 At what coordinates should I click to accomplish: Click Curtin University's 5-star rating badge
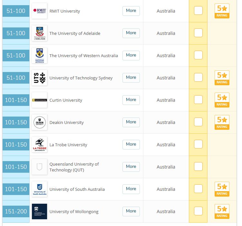pyautogui.click(x=222, y=100)
